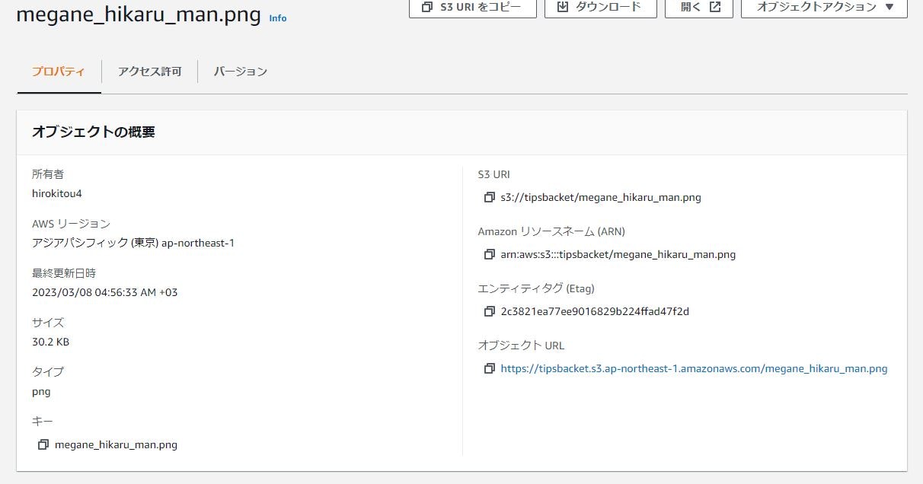Switch to the プロパティ tab
Screen dimensions: 923x484
(59, 72)
